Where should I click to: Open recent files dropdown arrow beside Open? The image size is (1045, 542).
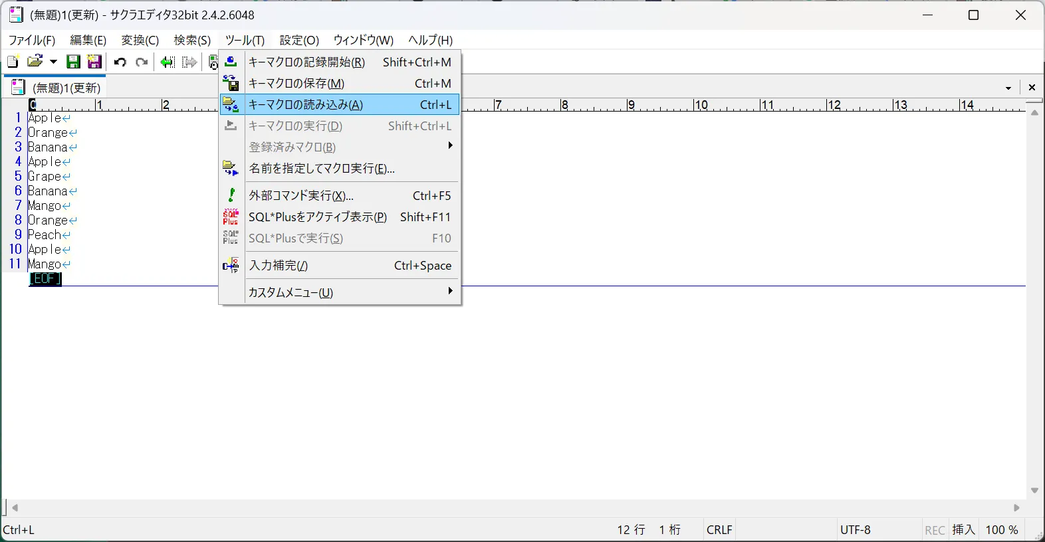(53, 62)
